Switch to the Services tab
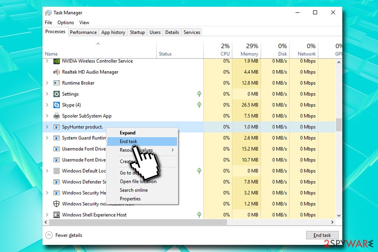This screenshot has height=252, width=378. [192, 32]
